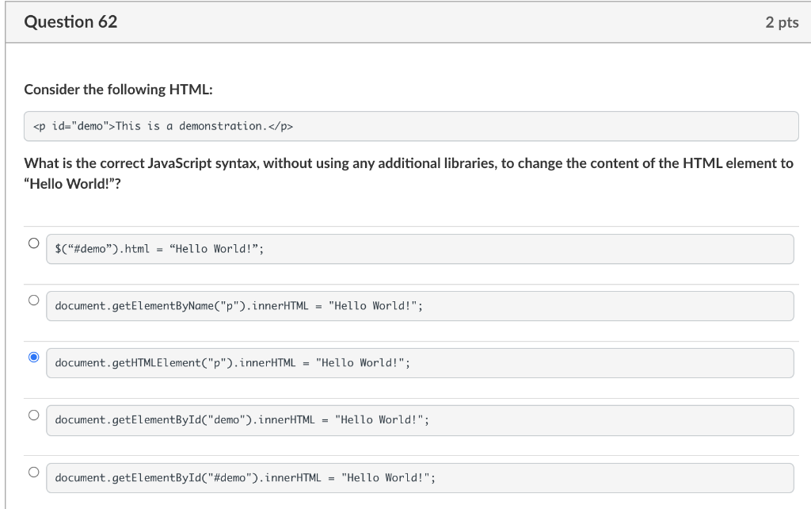Click the "Consider the following HTML:" text
The width and height of the screenshot is (811, 509).
click(118, 90)
